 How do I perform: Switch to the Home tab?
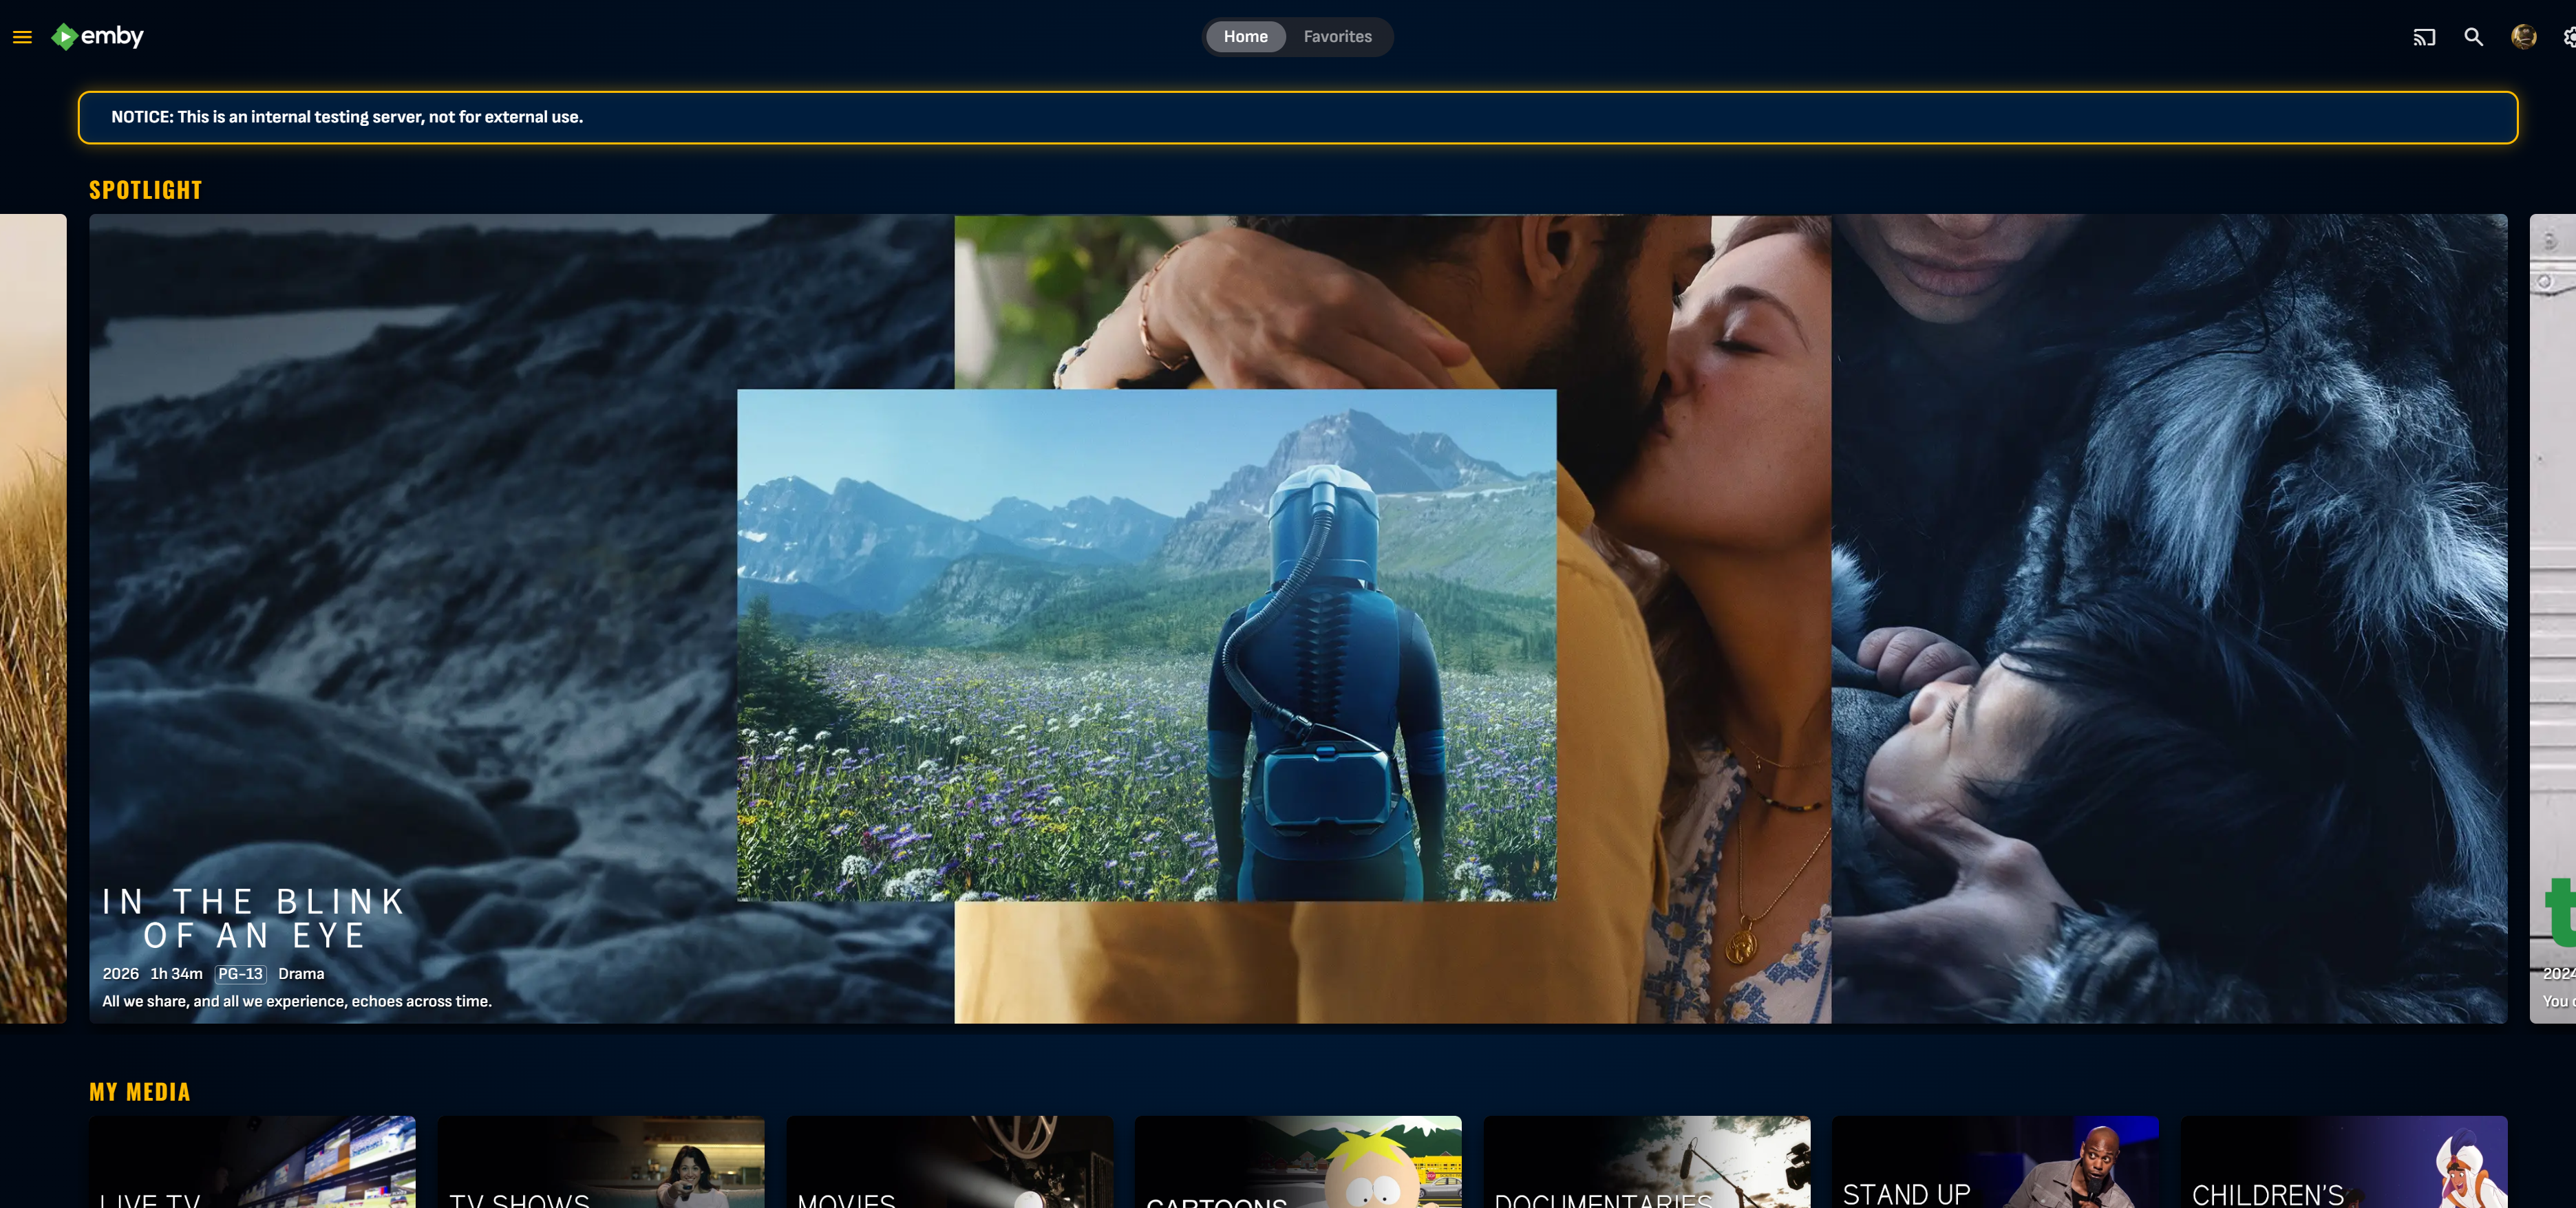[x=1245, y=37]
